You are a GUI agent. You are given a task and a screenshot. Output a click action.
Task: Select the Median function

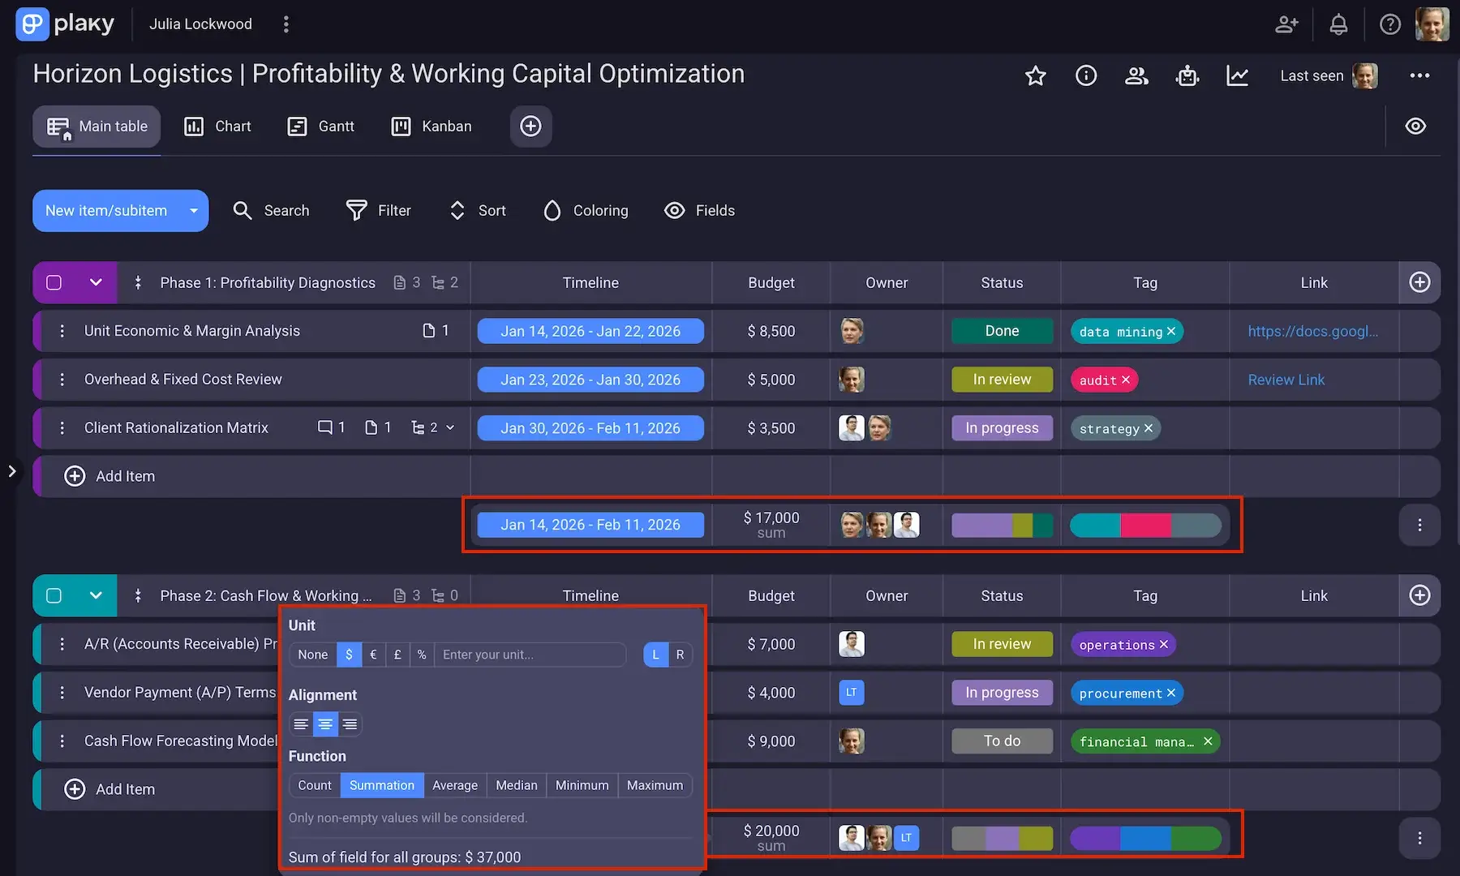(517, 785)
